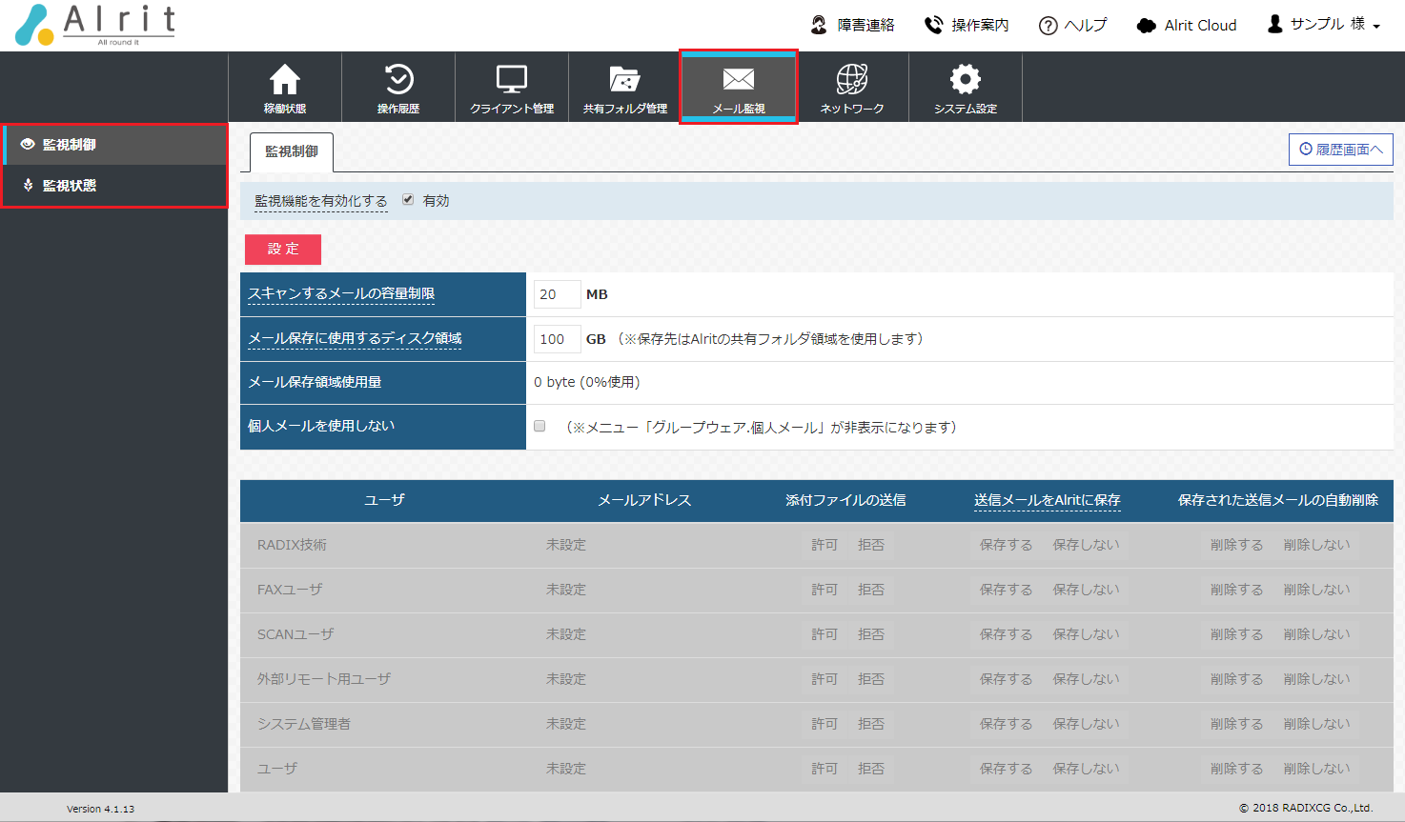Select 削除しない for システム管理者

(1317, 724)
